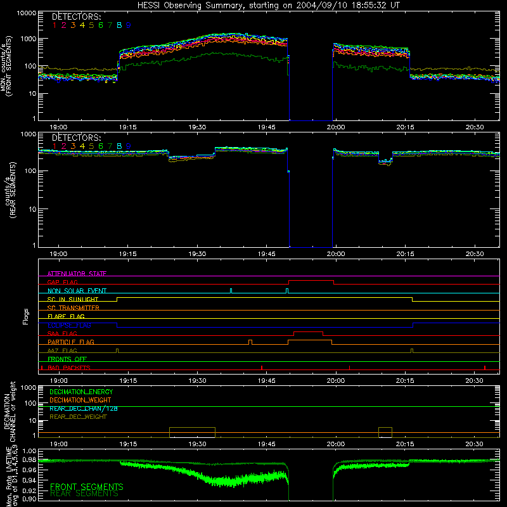Click the SAA_FLAG label
Image resolution: width=507 pixels, height=507 pixels.
[62, 333]
